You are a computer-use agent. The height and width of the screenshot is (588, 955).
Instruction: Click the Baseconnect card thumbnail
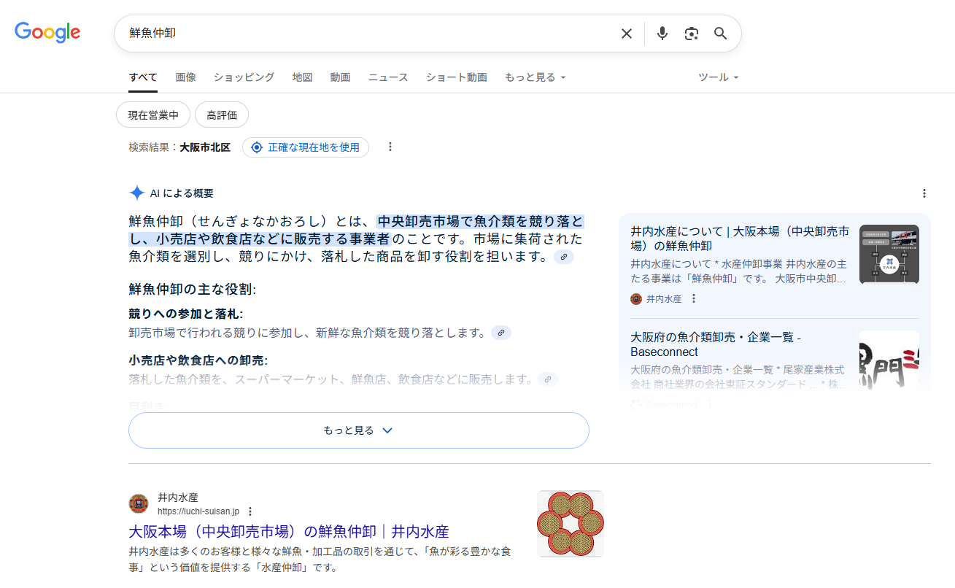[889, 360]
